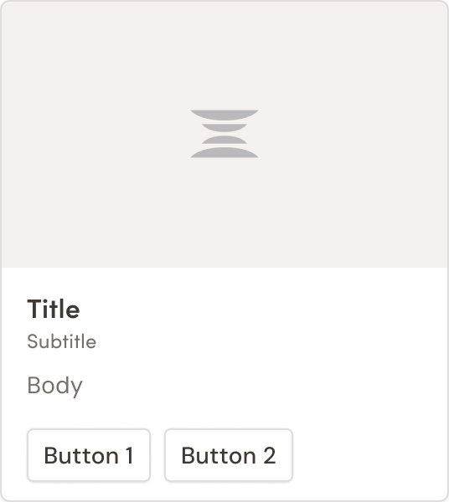This screenshot has height=502, width=449.
Task: Click the lower small crescent in the logo
Action: click(224, 140)
